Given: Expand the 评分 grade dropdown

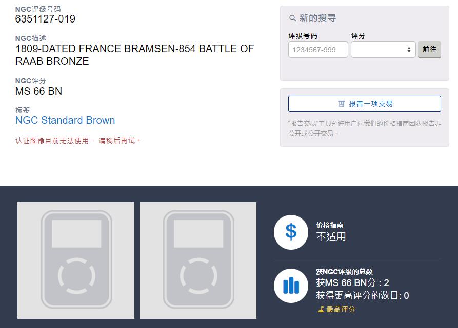Looking at the screenshot, I should pos(383,50).
